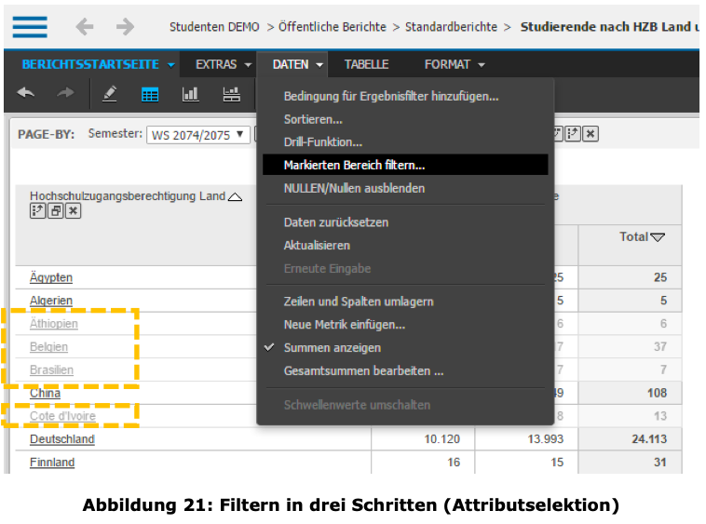The width and height of the screenshot is (706, 524).
Task: Open the EXTRAS menu
Action: click(224, 65)
